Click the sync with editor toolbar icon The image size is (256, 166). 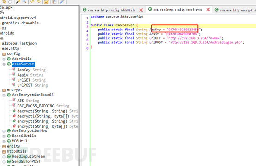[4, 1]
